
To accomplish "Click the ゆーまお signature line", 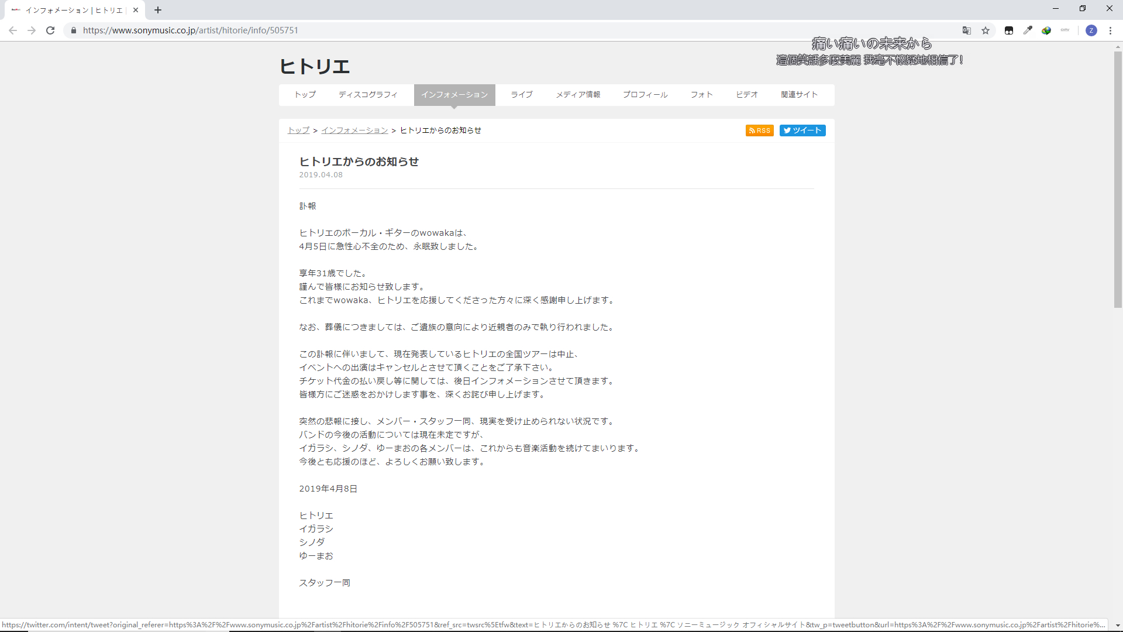I will (316, 556).
